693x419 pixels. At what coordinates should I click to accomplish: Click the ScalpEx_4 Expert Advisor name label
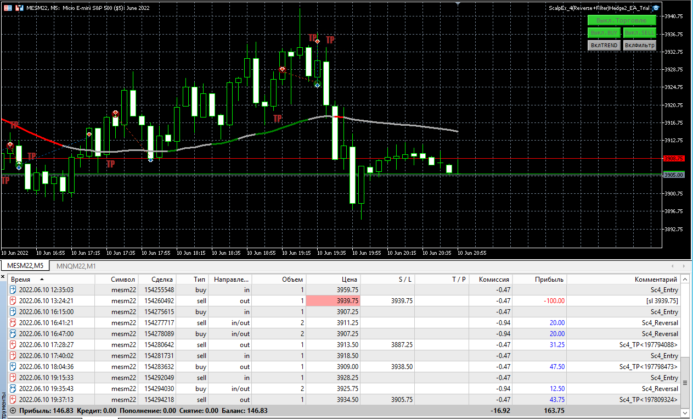click(x=599, y=8)
